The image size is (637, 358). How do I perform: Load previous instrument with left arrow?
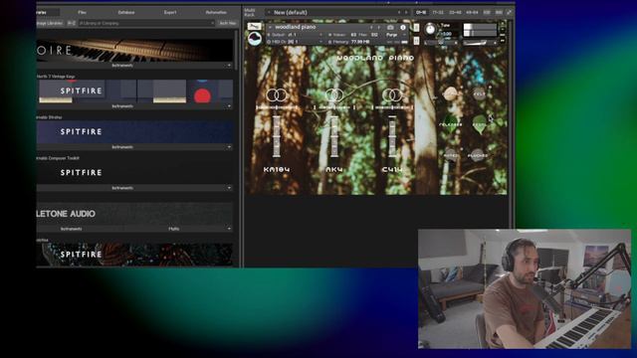pos(371,27)
